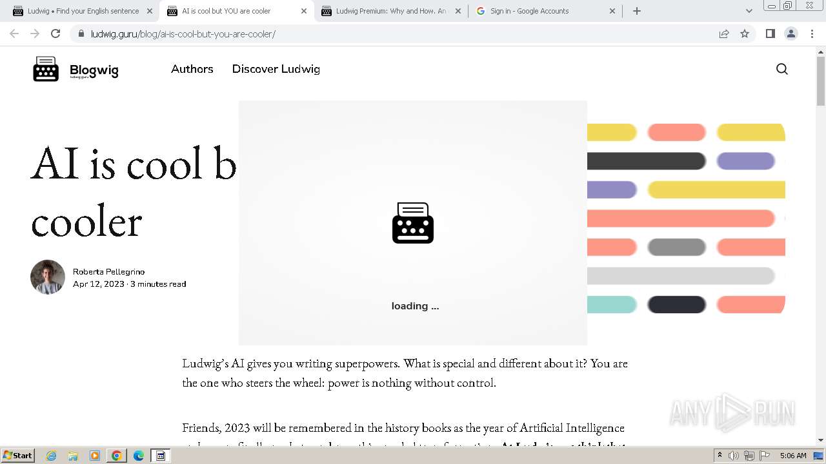
Task: Click the share page icon in address bar
Action: 724,34
